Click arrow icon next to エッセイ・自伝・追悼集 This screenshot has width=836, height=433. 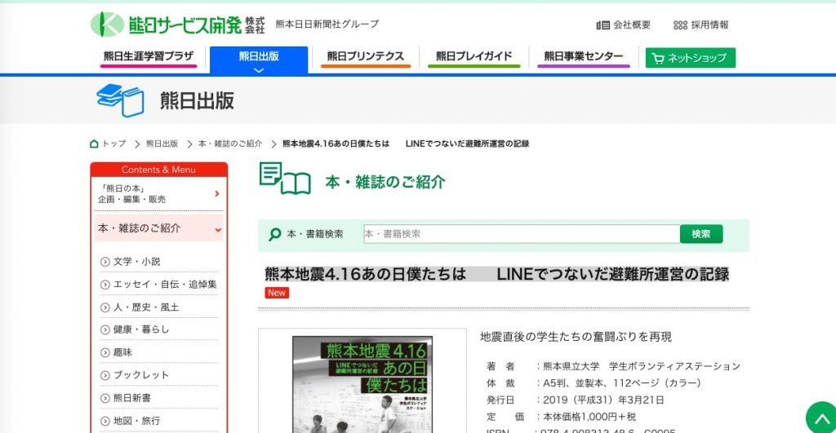105,285
